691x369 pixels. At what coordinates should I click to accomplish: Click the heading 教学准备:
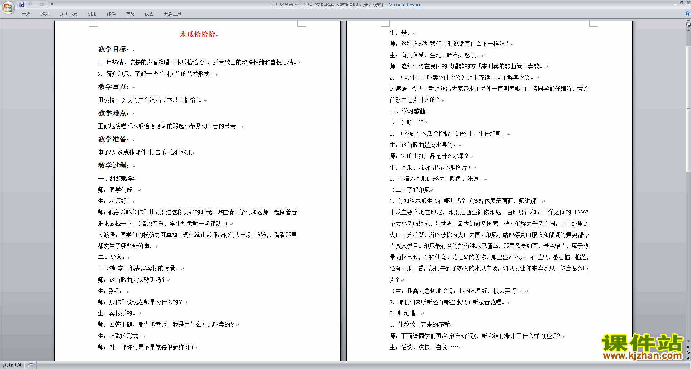[x=114, y=139]
